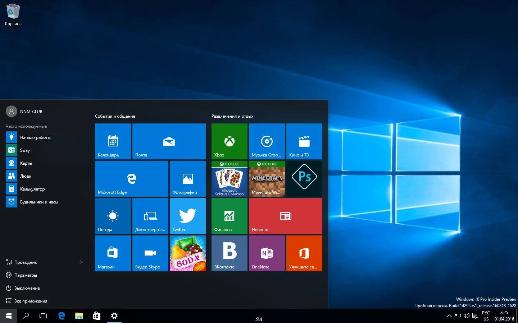The width and height of the screenshot is (518, 323).
Task: Open the OneNote tile
Action: tap(267, 253)
